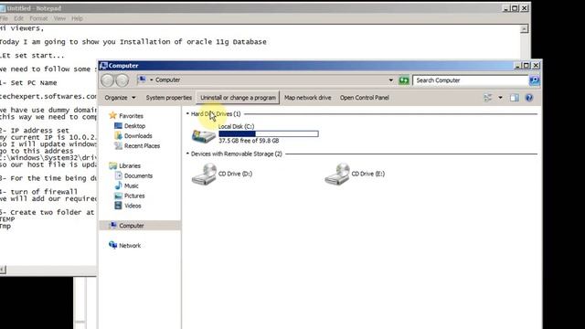Click the Search Computer input field
This screenshot has height=329, width=585.
[x=471, y=80]
